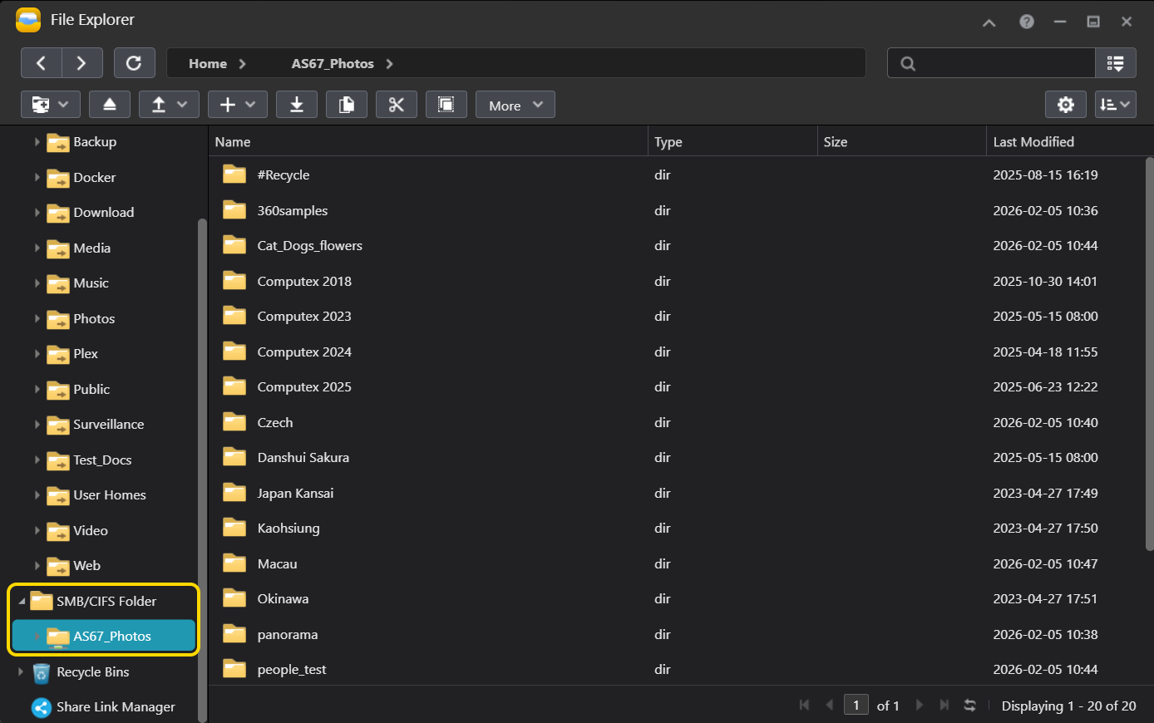Click the eject button in the toolbar
Viewport: 1154px width, 723px height.
click(110, 105)
